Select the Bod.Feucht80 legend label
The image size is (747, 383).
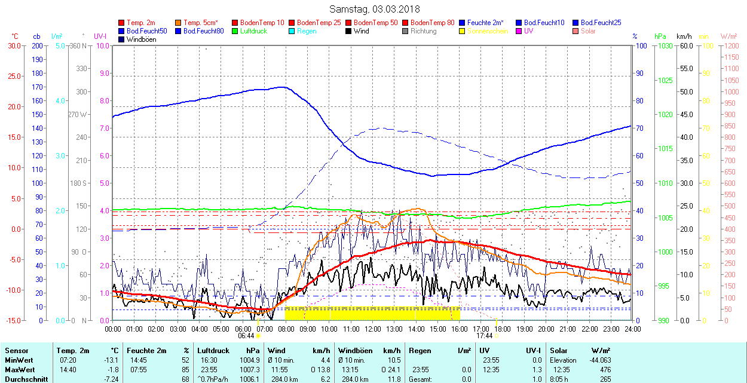pyautogui.click(x=203, y=31)
